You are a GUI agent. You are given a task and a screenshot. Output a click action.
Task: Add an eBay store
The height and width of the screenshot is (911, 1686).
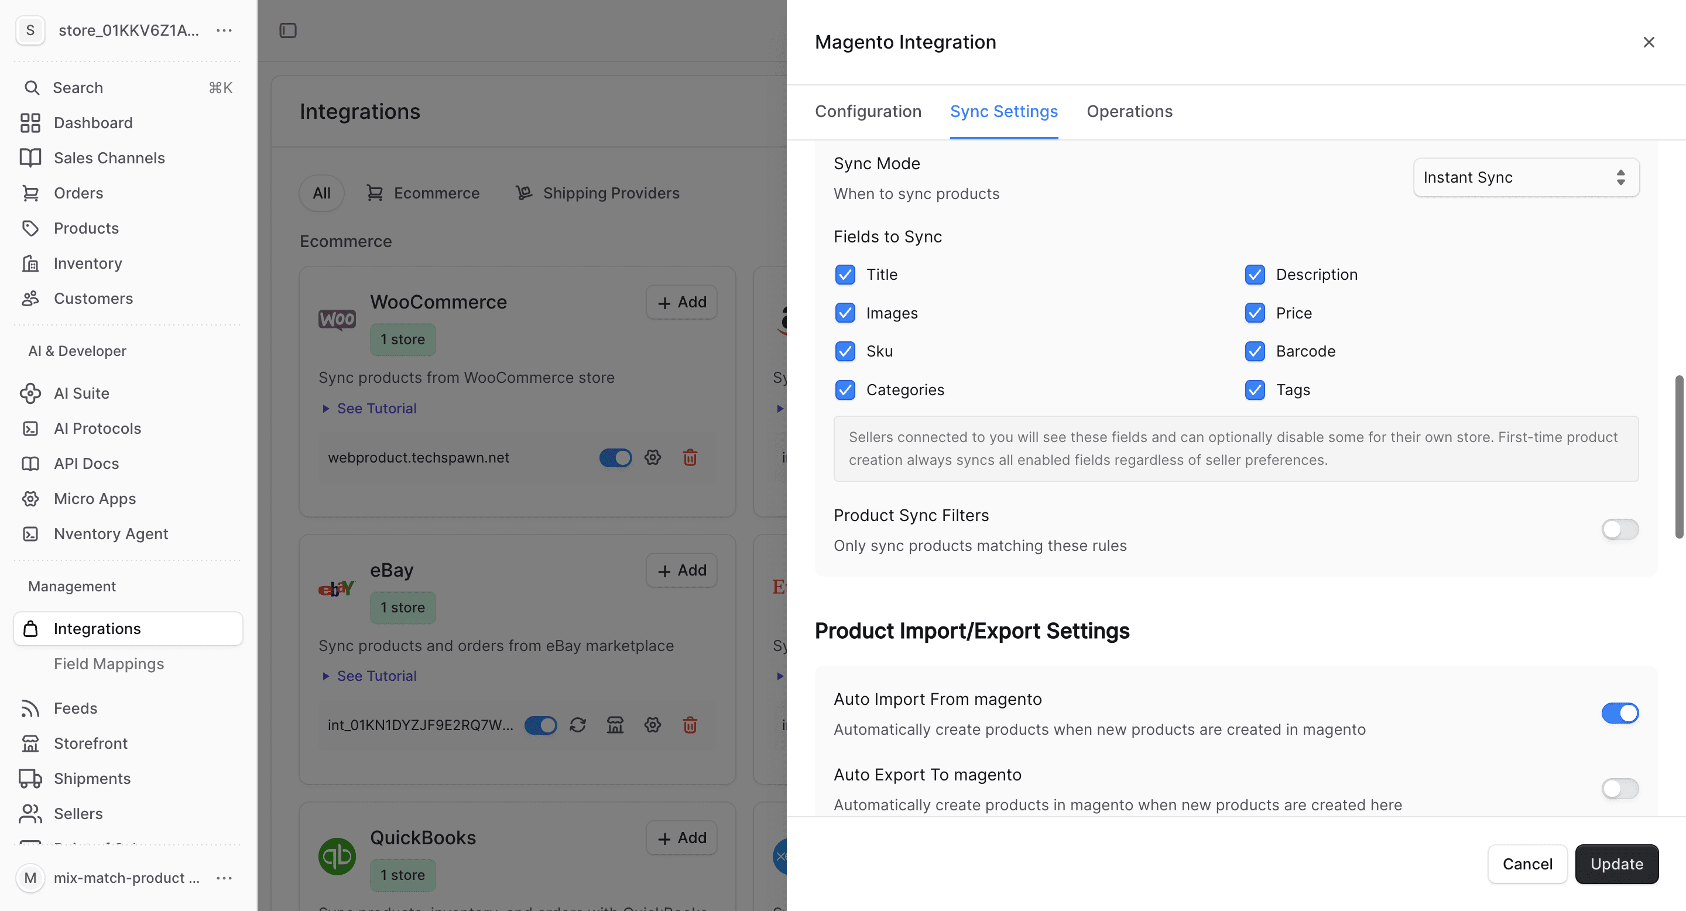point(681,571)
